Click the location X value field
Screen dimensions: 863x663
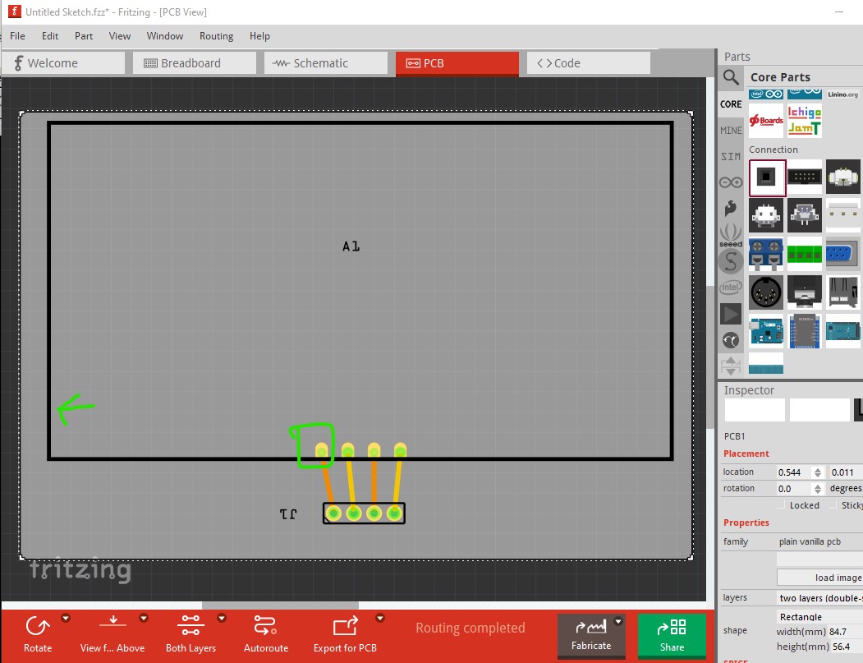pyautogui.click(x=794, y=472)
